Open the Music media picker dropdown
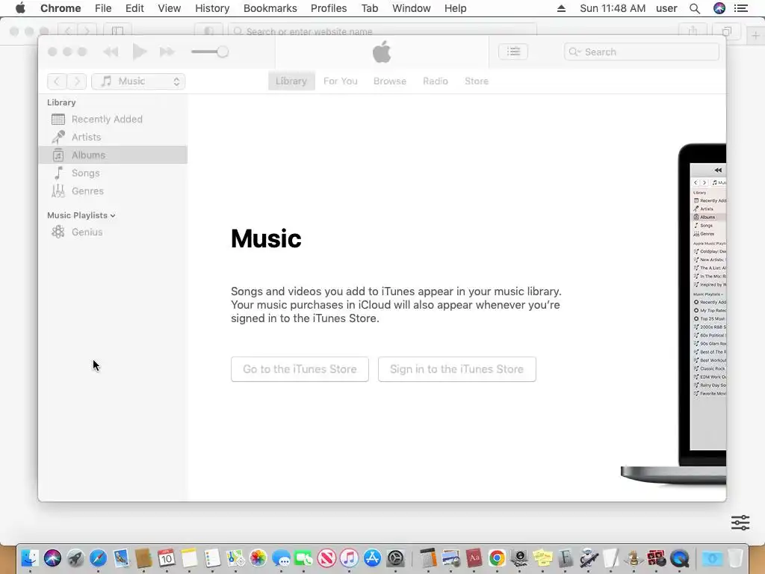Viewport: 765px width, 574px height. click(x=138, y=81)
